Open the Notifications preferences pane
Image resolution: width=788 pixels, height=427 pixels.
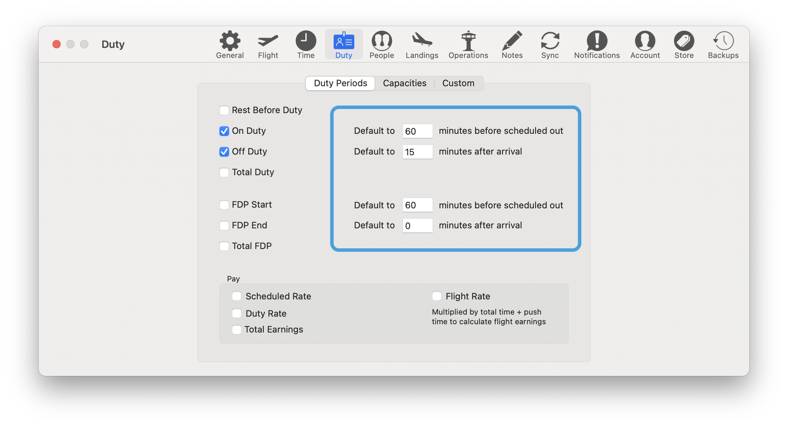[x=597, y=45]
